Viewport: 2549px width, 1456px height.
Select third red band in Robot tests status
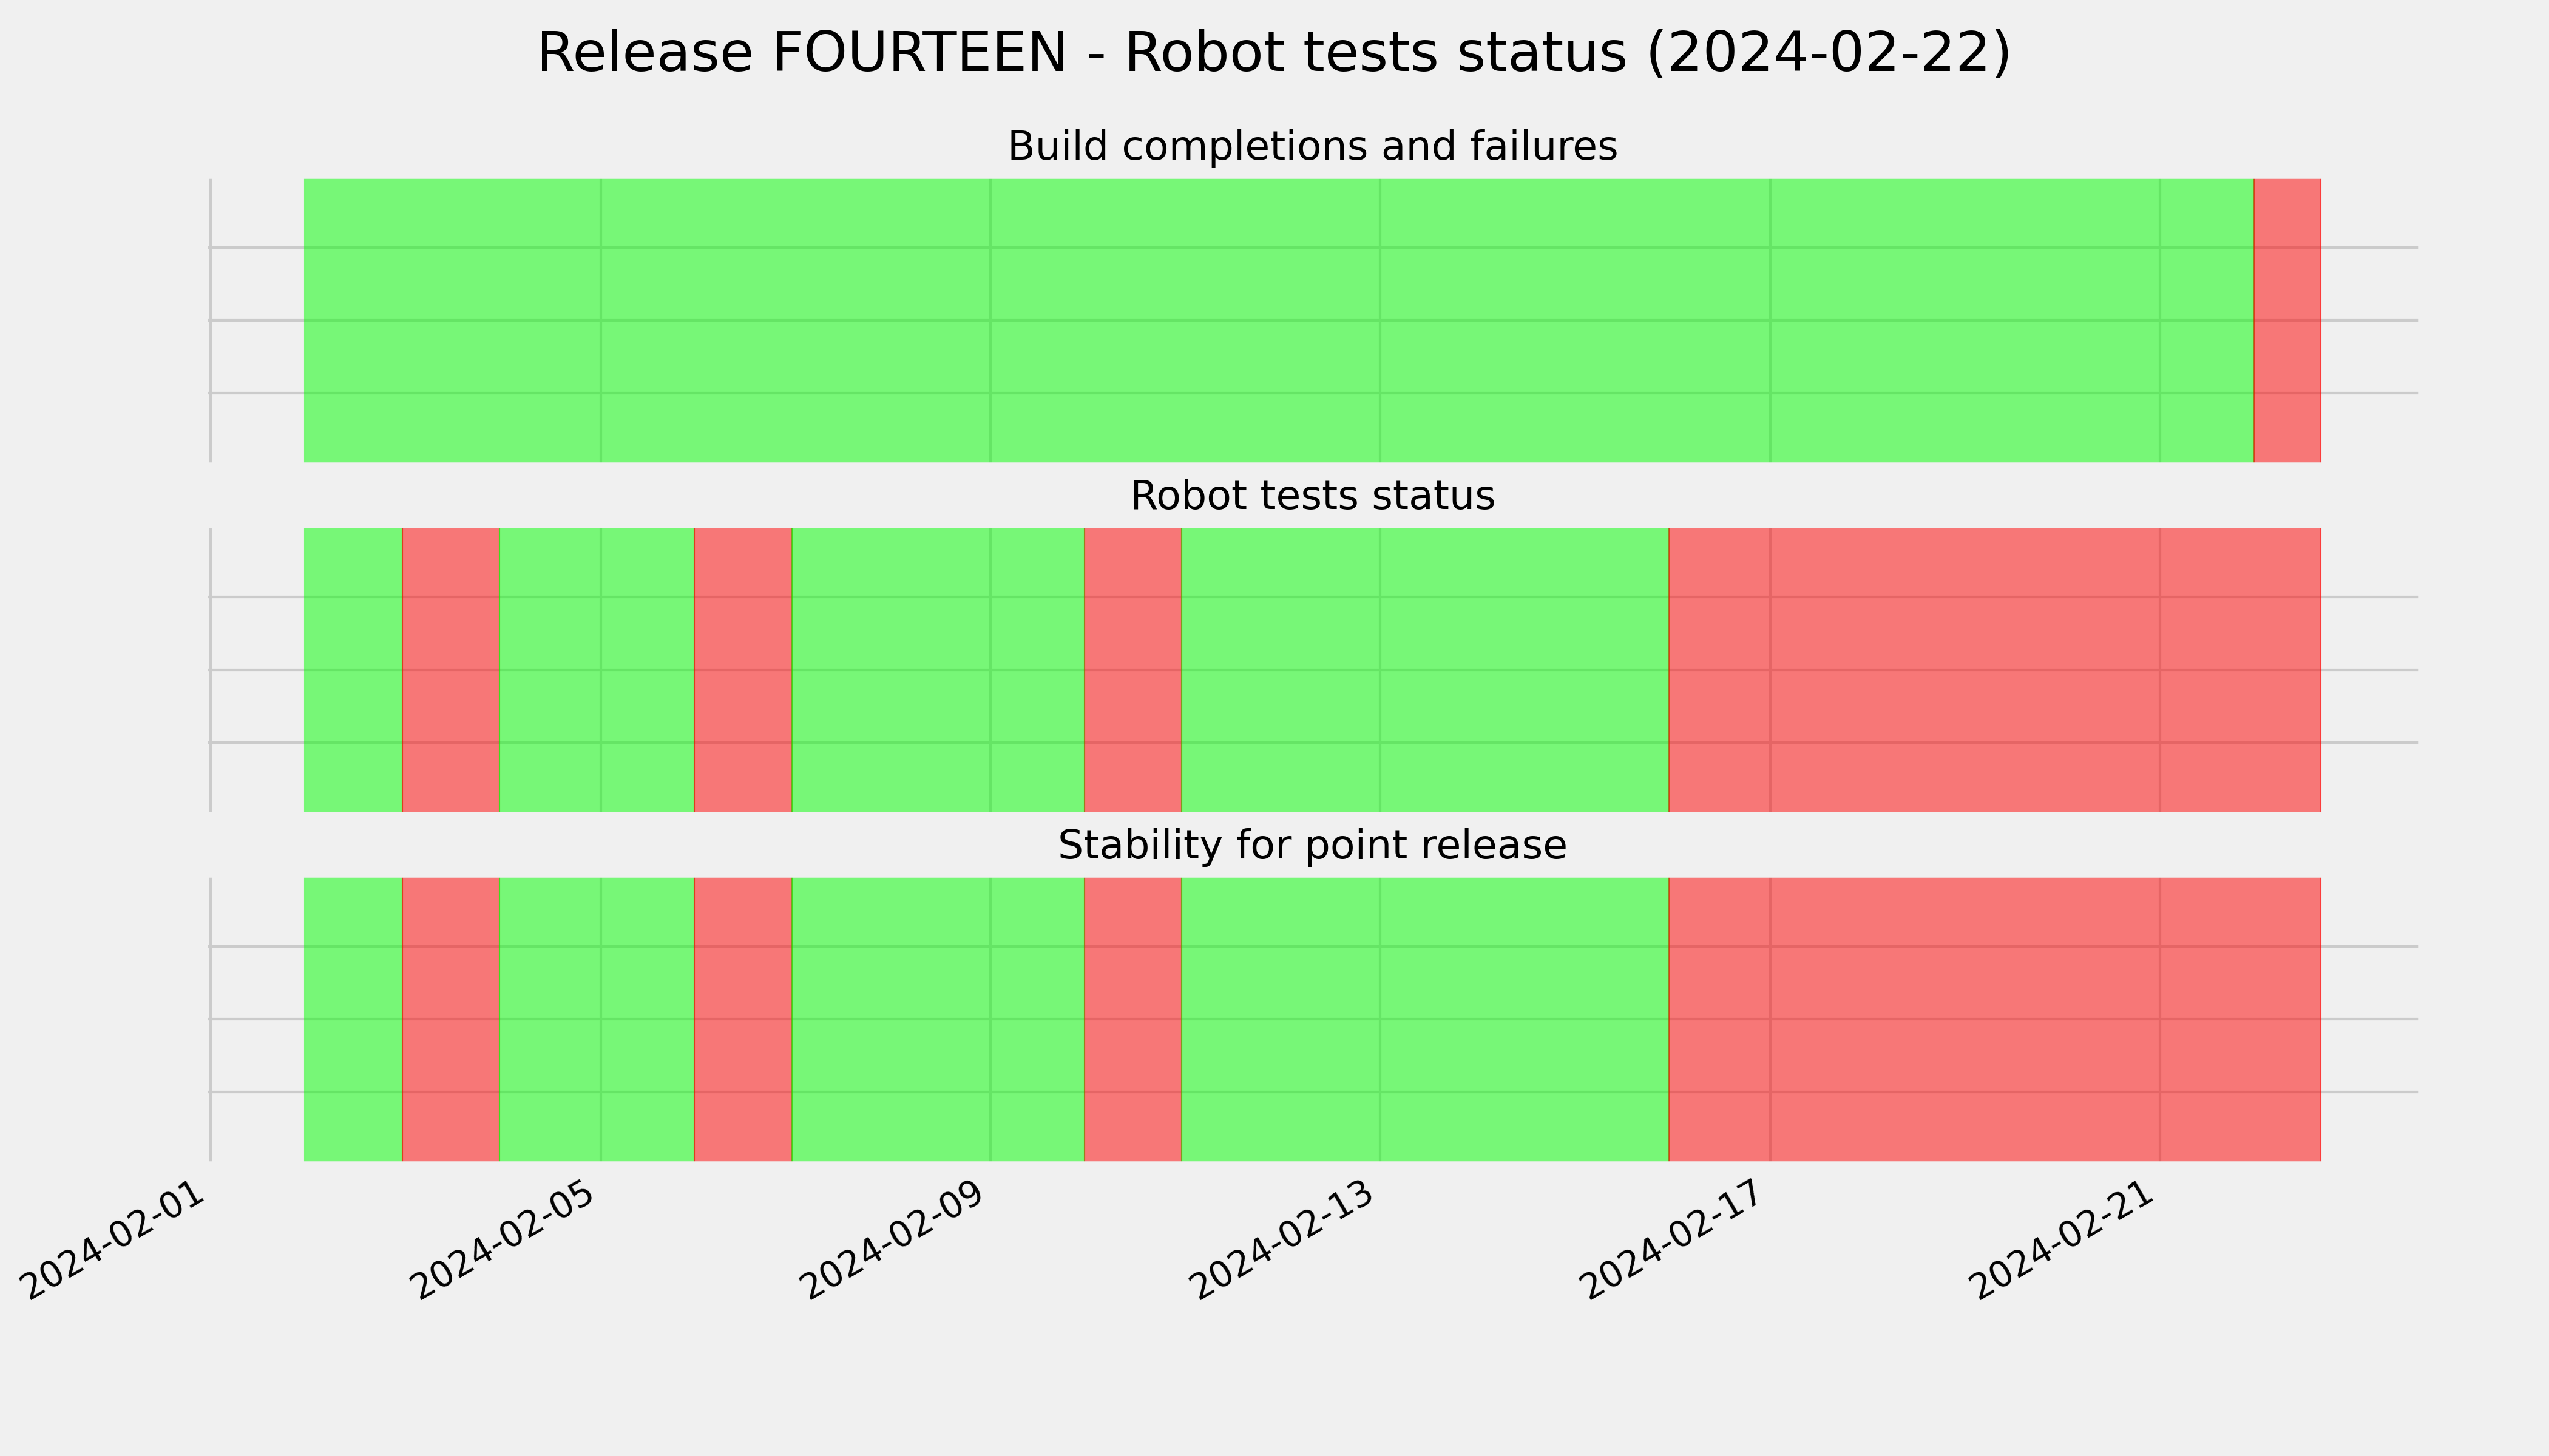[1132, 670]
